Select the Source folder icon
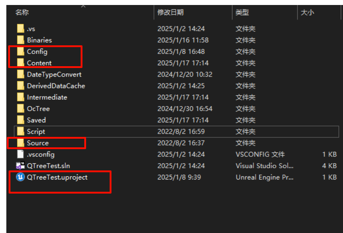 tap(20, 143)
